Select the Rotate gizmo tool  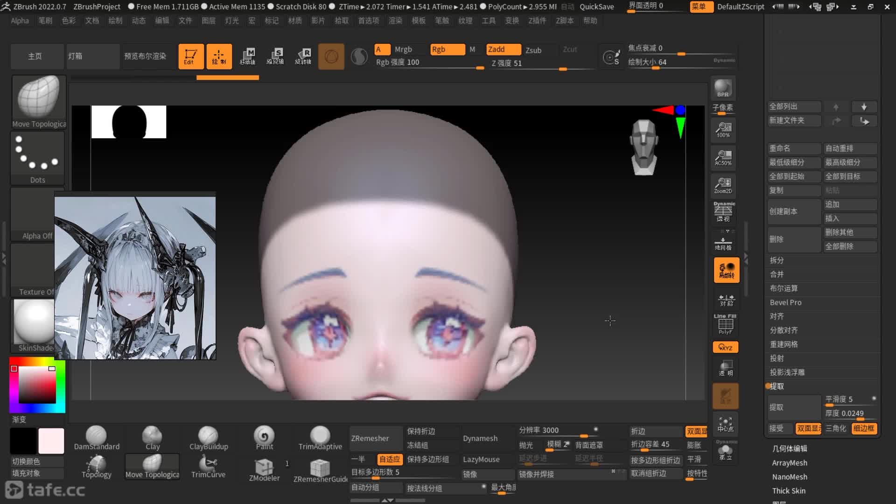[303, 56]
